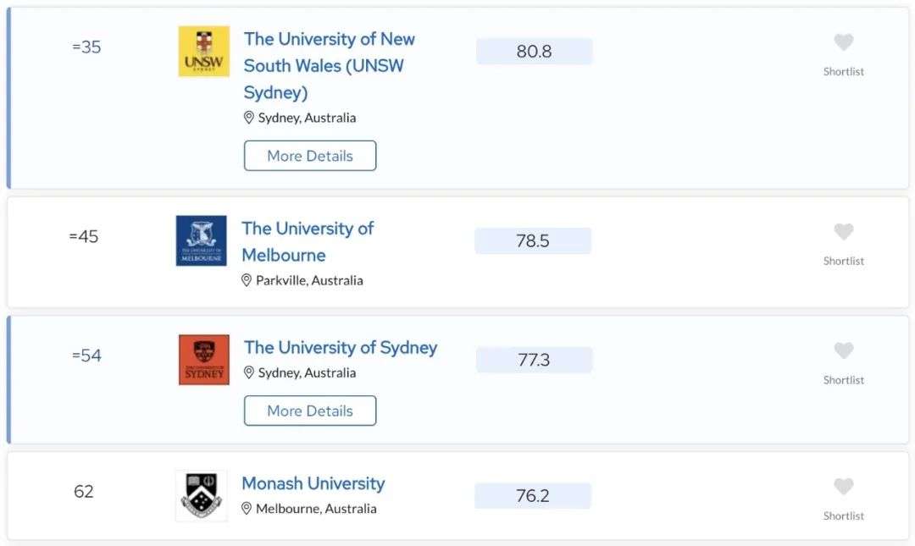The height and width of the screenshot is (546, 915).
Task: Select Monash University shield logo
Action: [x=202, y=495]
